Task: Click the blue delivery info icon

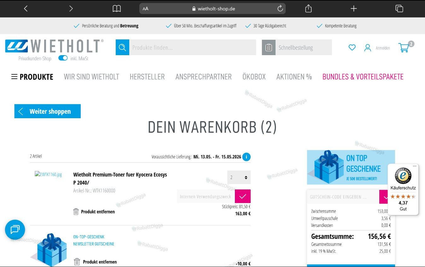Action: tap(247, 157)
